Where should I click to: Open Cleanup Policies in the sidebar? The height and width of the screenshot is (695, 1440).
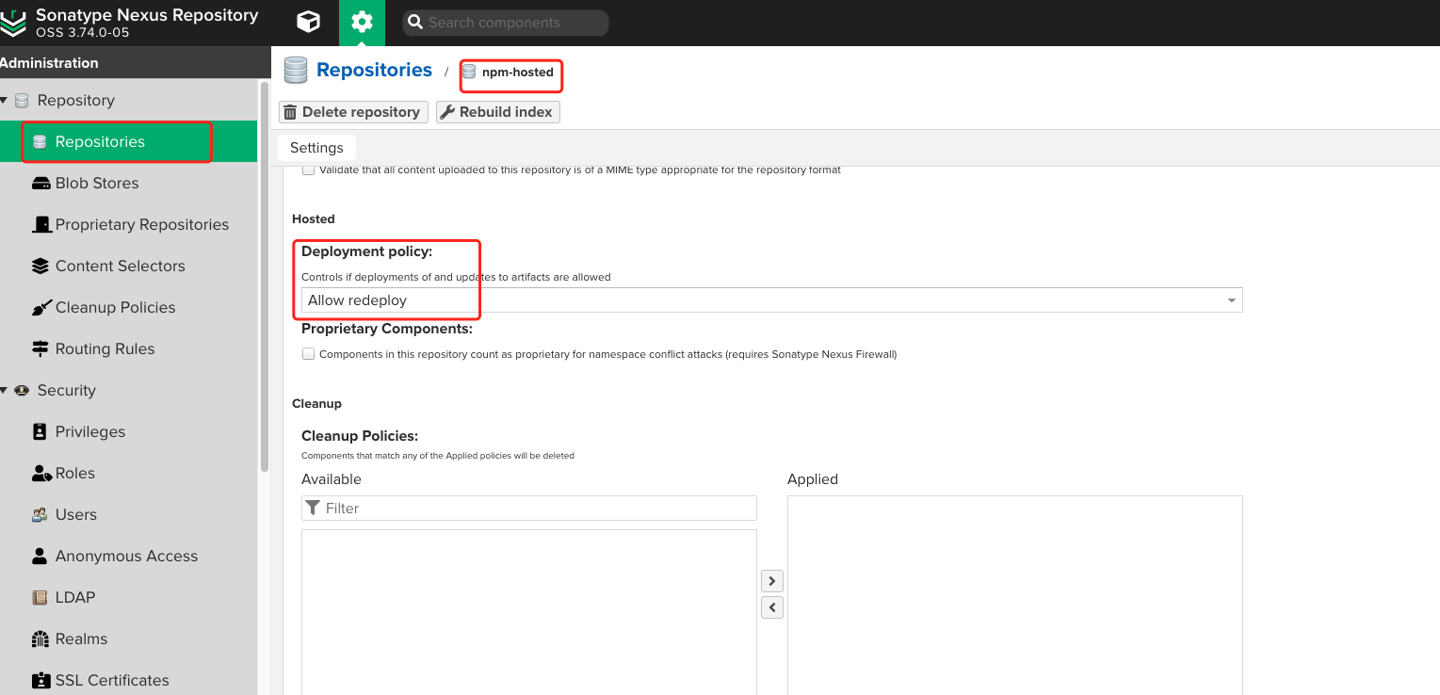[128, 308]
